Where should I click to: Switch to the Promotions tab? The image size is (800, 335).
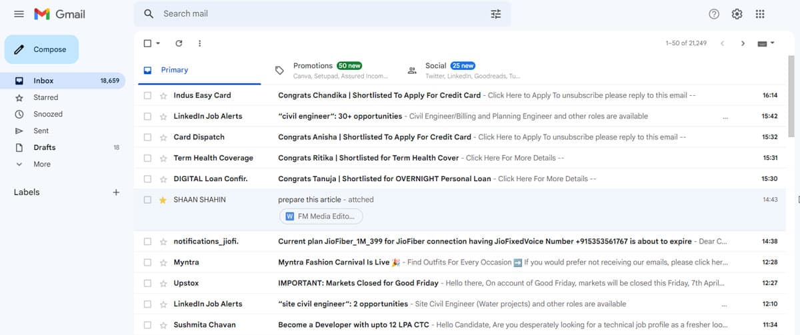coord(313,66)
